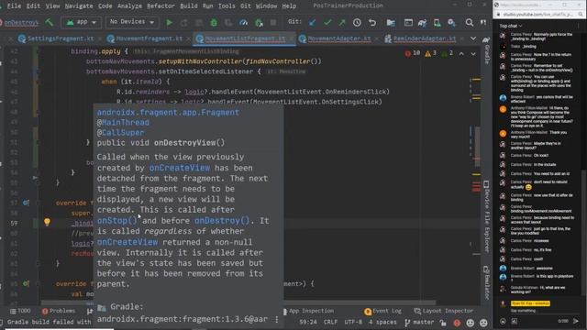Click the red errors count indicator

(x=412, y=53)
